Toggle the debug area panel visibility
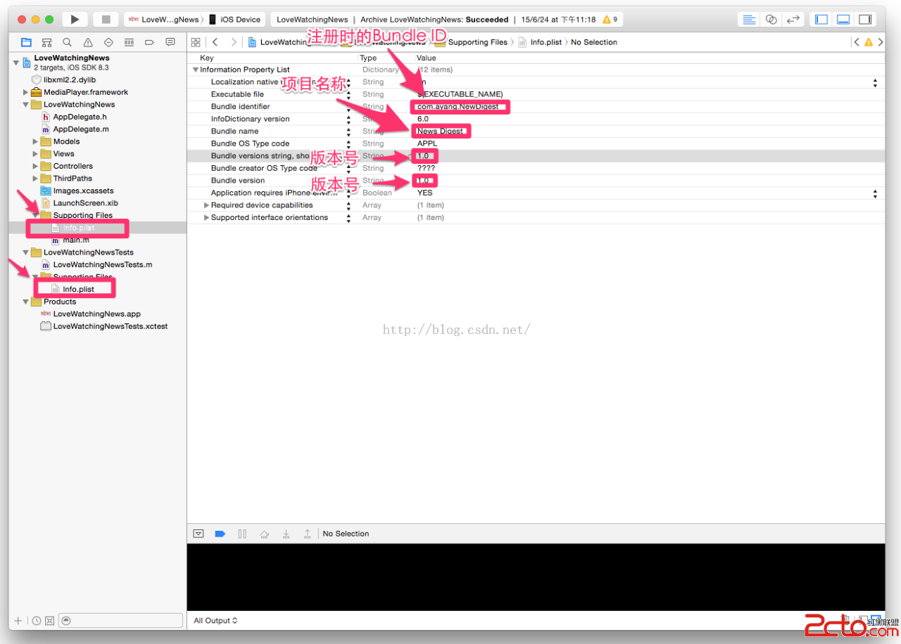The width and height of the screenshot is (901, 644). (x=843, y=19)
